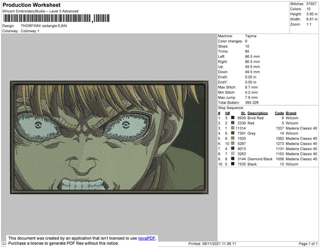The height and width of the screenshot is (248, 320).
Task: Click the Max Jump value '7.6 mm'
Action: click(251, 97)
